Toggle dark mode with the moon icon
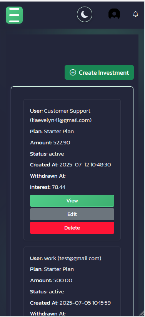The height and width of the screenshot is (317, 145). (85, 15)
